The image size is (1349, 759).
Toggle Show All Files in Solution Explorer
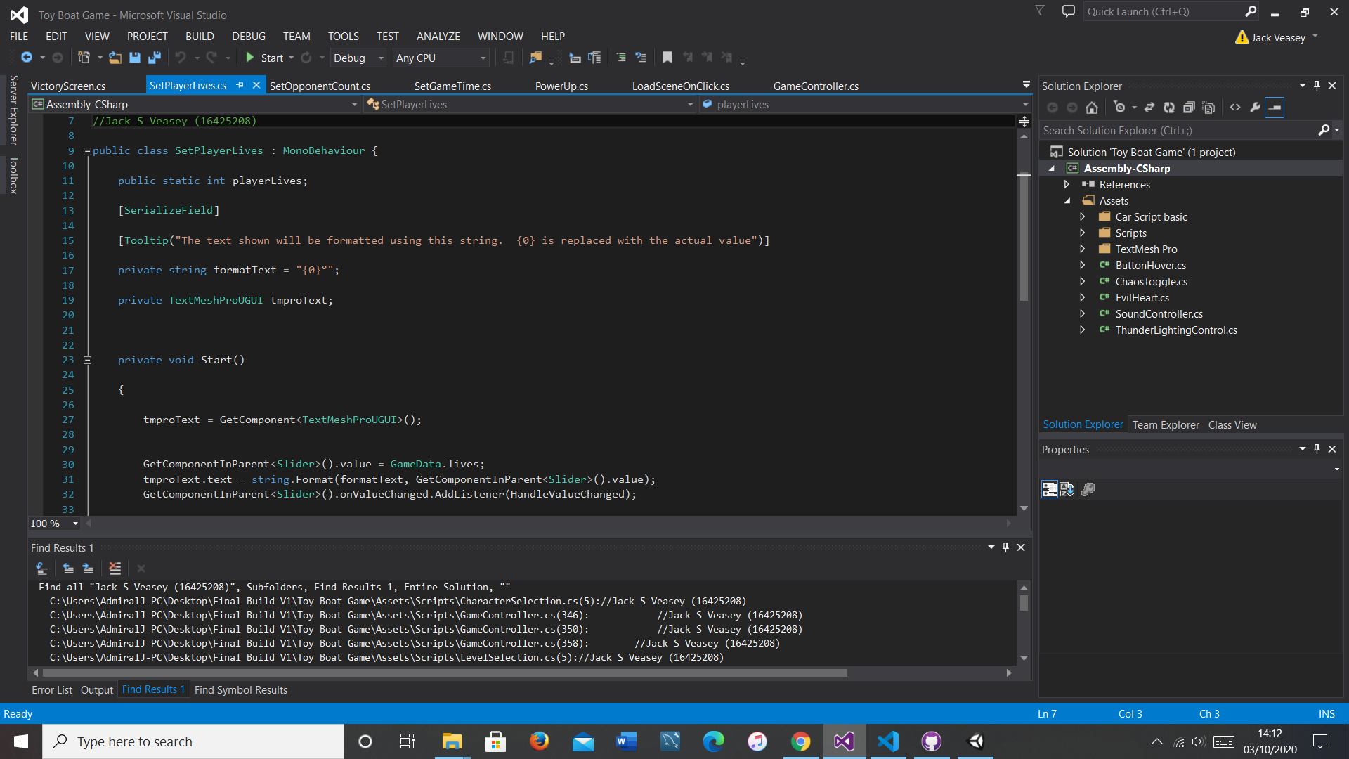pos(1208,108)
